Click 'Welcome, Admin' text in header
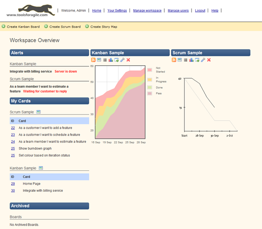Viewport: 262px width, 229px height. click(73, 10)
